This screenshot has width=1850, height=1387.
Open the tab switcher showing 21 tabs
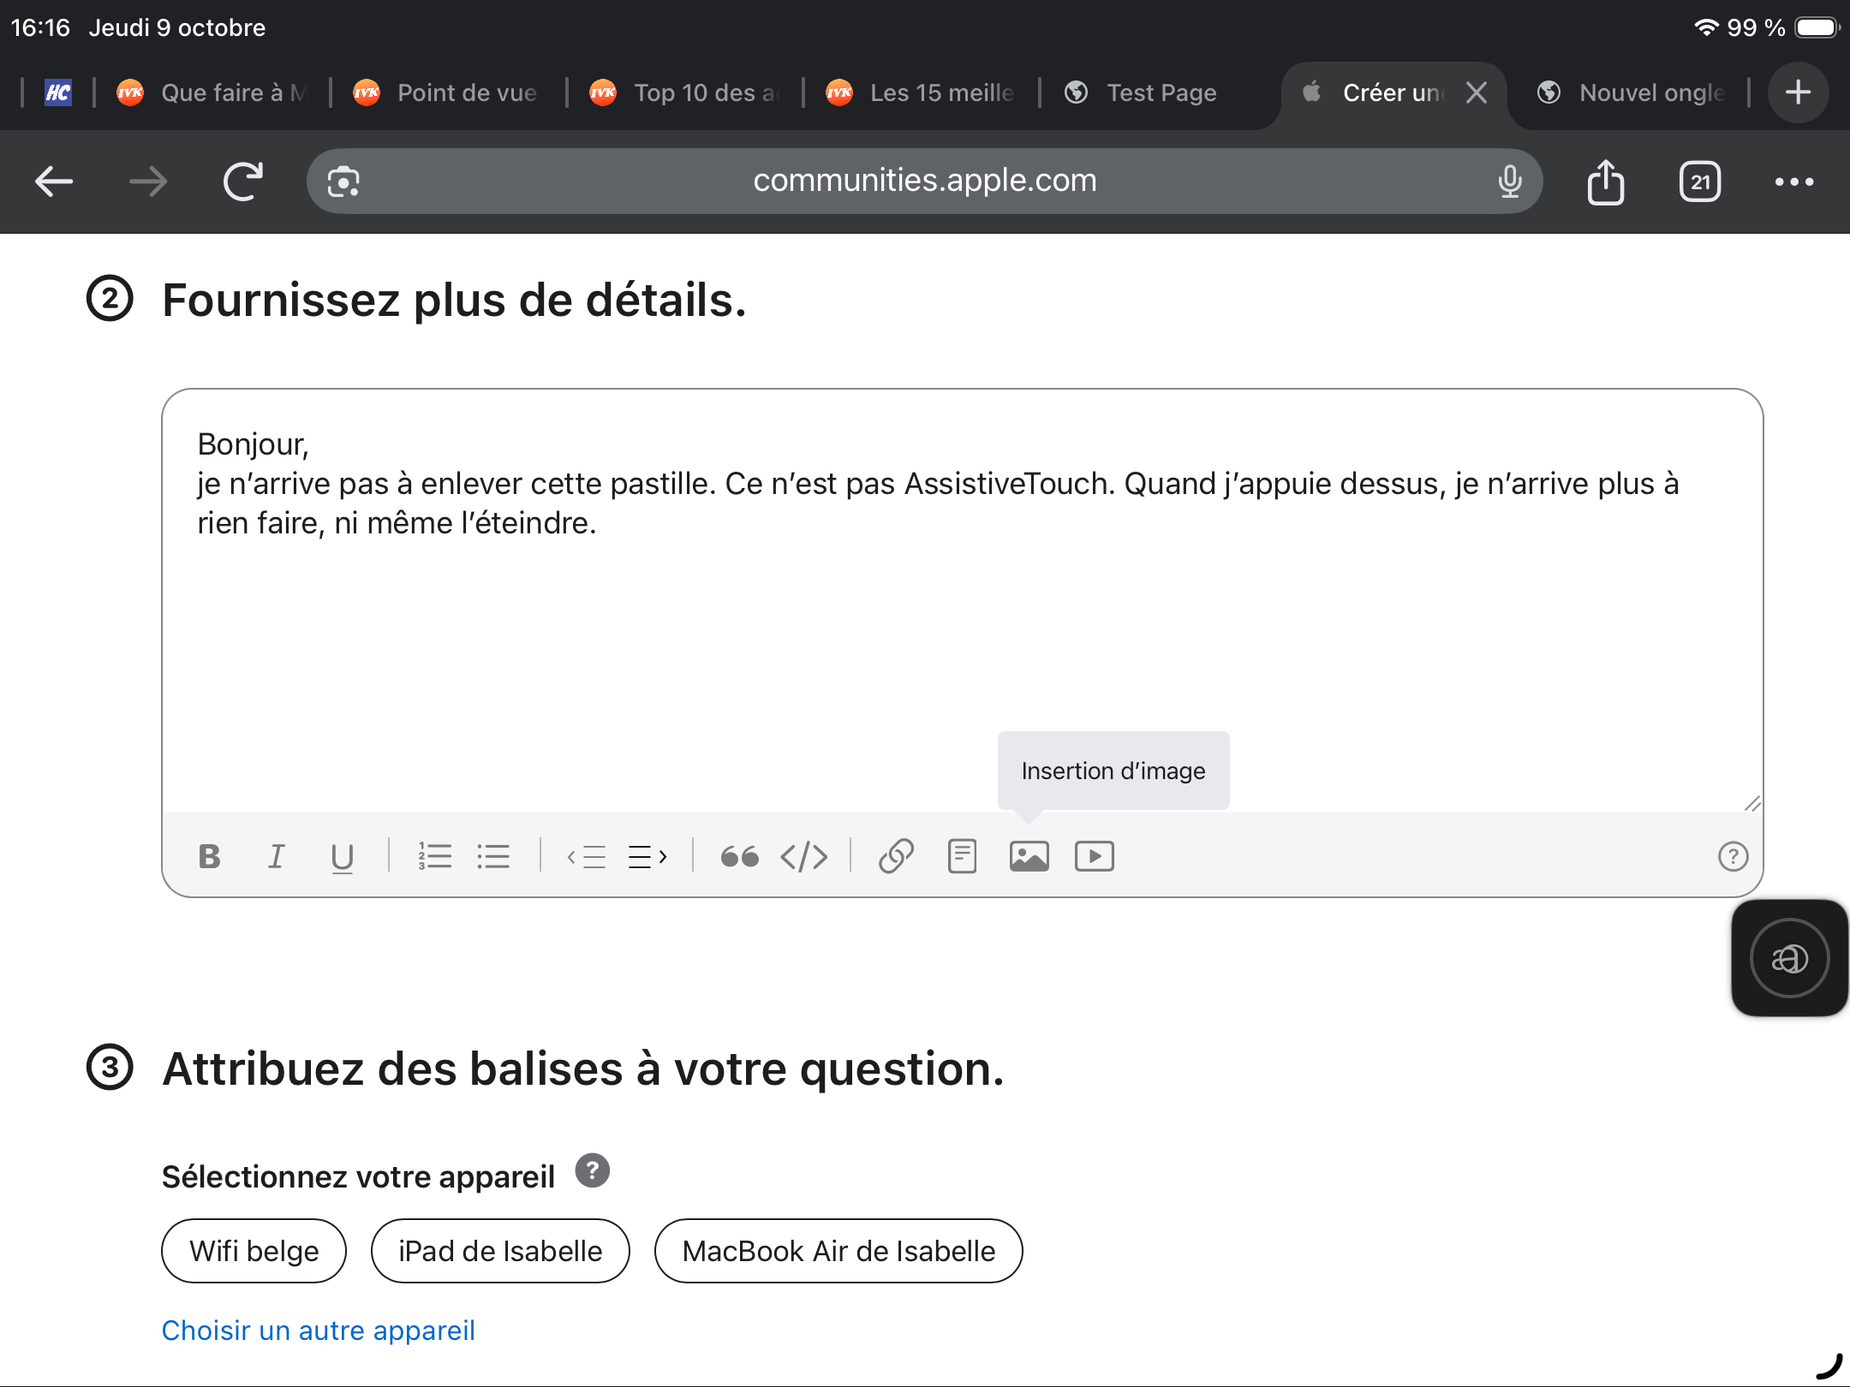pos(1699,182)
